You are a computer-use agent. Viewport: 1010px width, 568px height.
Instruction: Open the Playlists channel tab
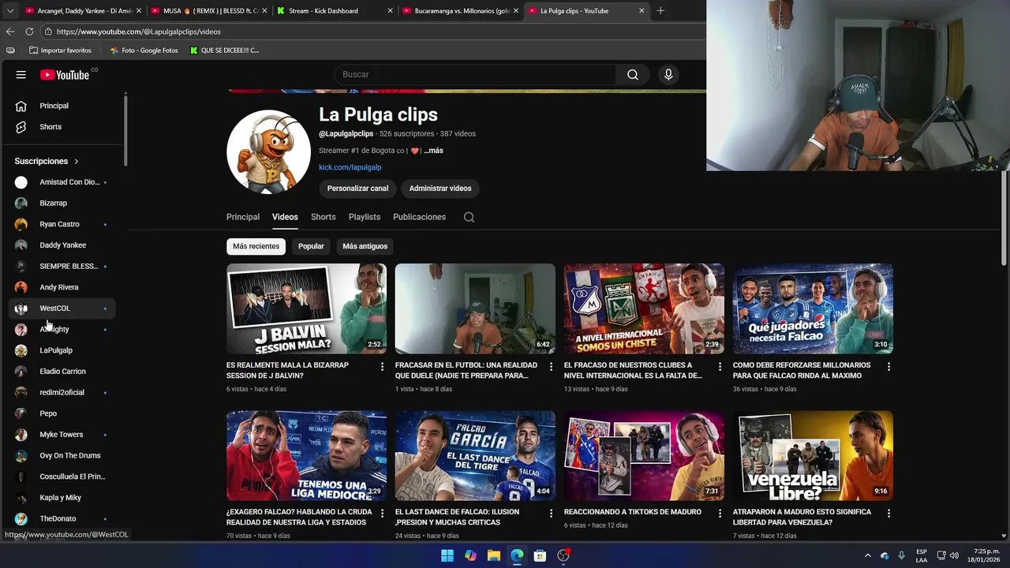(x=365, y=217)
